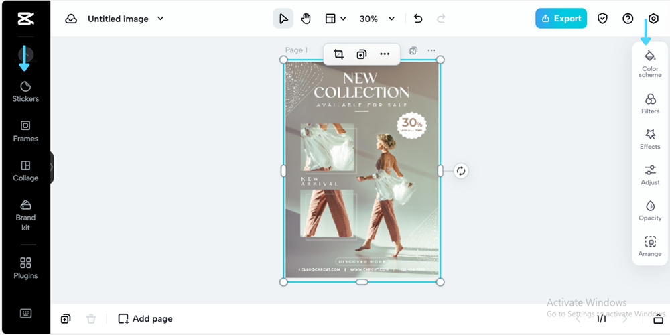Open the Frames panel
This screenshot has height=335, width=670.
pos(25,131)
